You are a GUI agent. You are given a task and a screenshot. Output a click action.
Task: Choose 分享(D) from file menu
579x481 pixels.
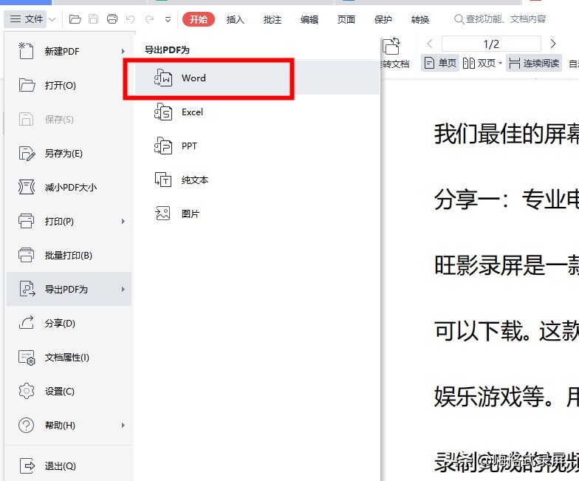tap(69, 324)
